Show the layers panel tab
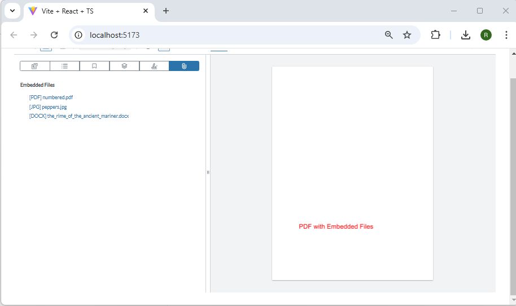 [124, 66]
